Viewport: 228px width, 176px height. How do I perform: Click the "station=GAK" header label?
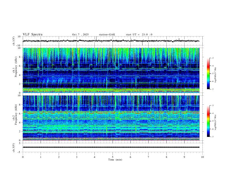(x=107, y=35)
